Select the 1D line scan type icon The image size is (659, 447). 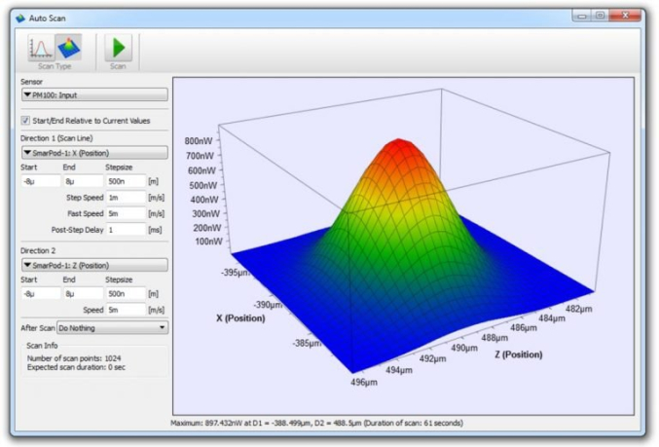point(40,48)
